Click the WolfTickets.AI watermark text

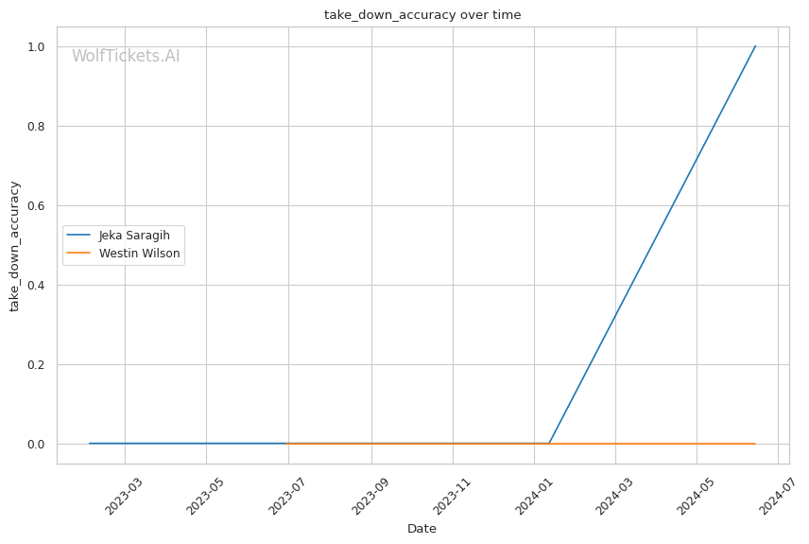point(126,56)
